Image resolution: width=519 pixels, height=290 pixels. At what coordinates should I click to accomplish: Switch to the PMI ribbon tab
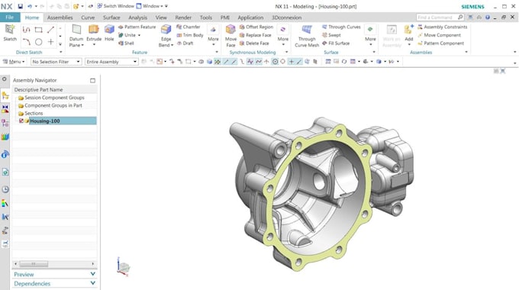click(225, 18)
